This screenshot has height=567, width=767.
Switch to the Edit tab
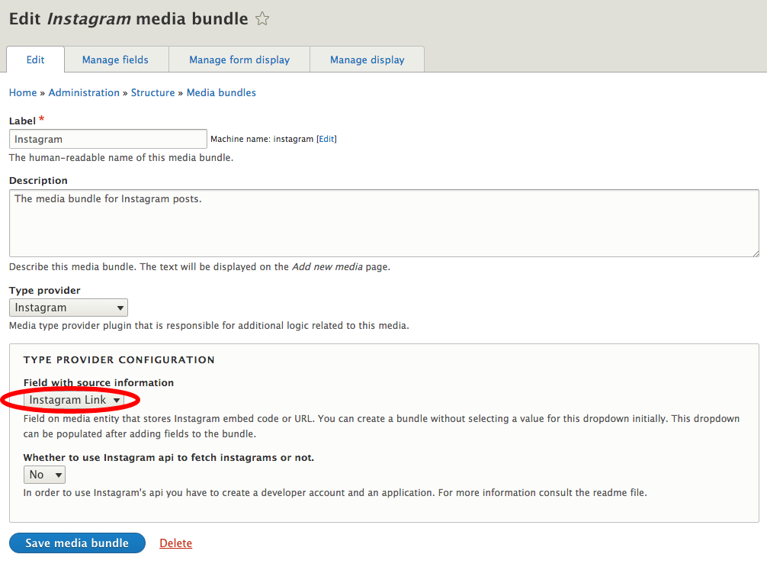click(x=35, y=60)
